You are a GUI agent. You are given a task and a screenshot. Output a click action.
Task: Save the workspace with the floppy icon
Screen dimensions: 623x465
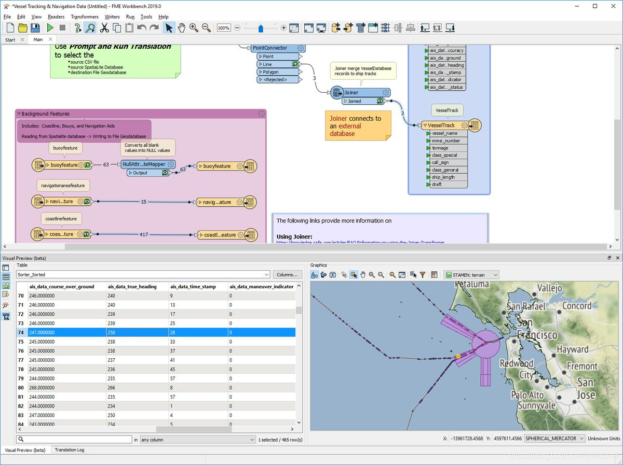coord(35,27)
